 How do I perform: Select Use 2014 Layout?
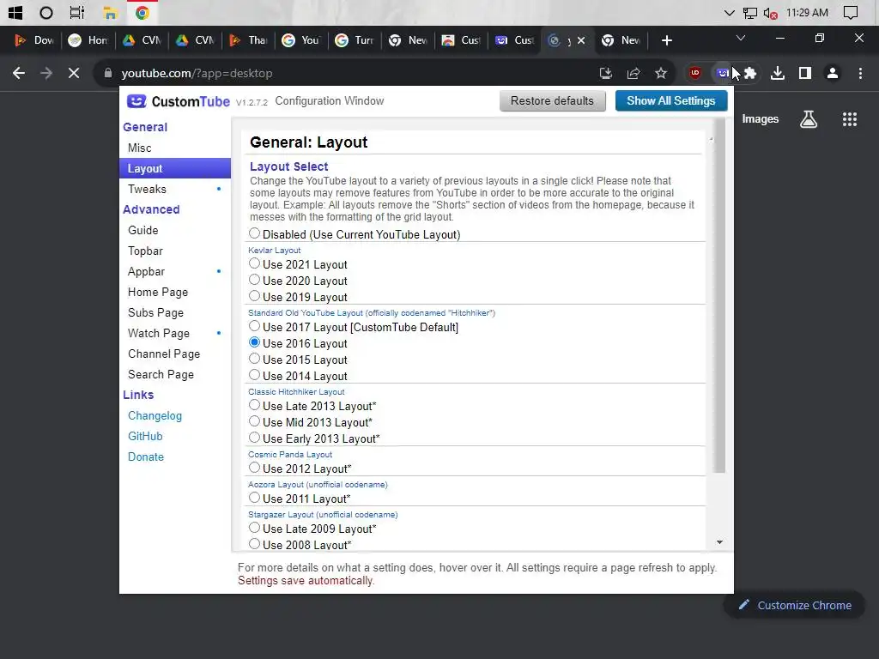(254, 375)
